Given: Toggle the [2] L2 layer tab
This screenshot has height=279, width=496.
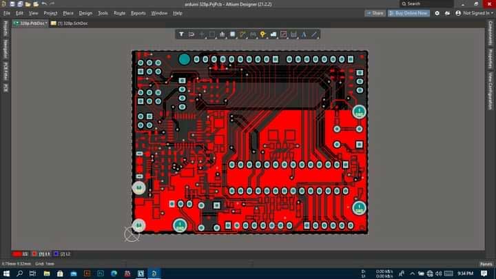Looking at the screenshot, I should (x=63, y=254).
